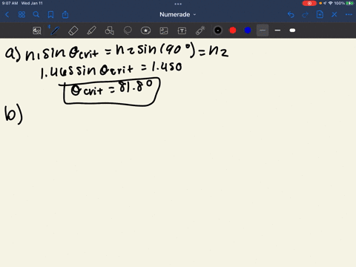Tap the battery indicator in status bar
The width and height of the screenshot is (356, 267).
pos(350,3)
